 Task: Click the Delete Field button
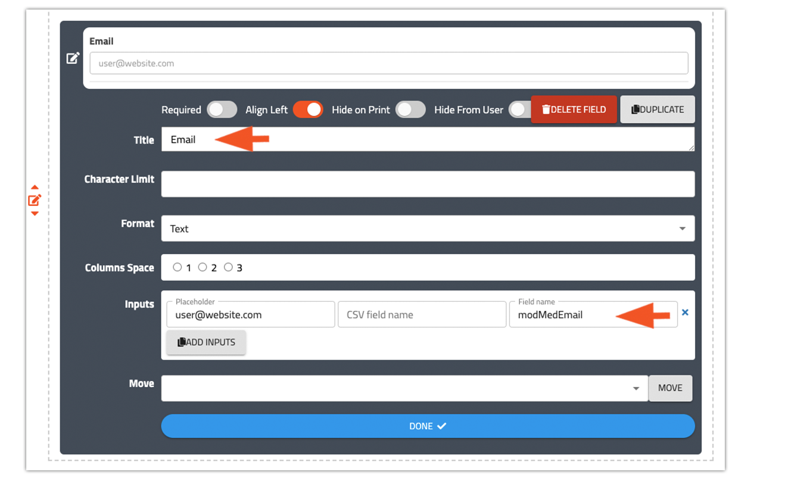pos(574,110)
